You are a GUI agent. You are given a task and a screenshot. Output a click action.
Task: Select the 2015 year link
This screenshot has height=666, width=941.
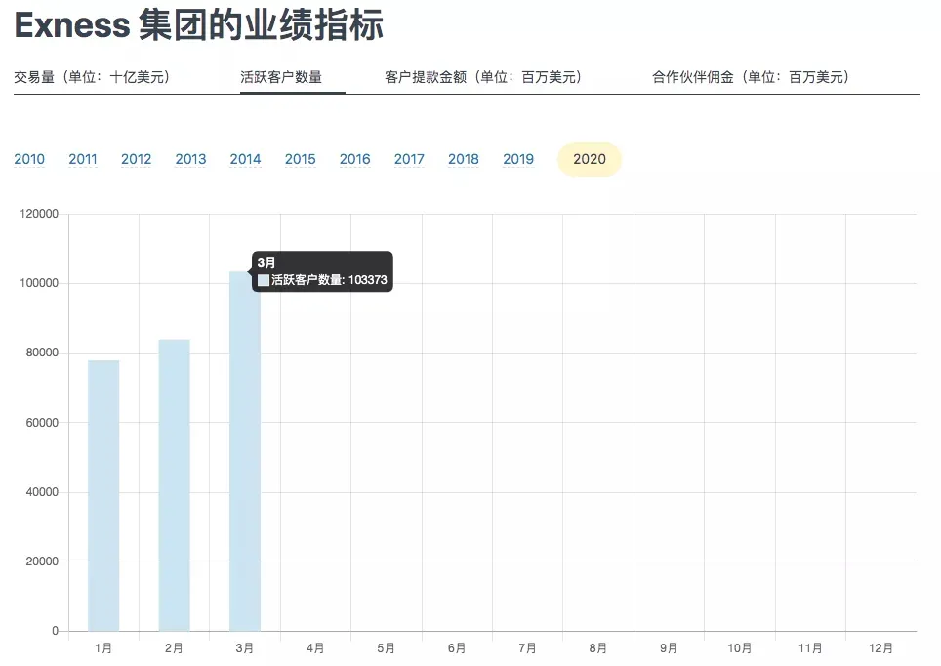click(300, 159)
